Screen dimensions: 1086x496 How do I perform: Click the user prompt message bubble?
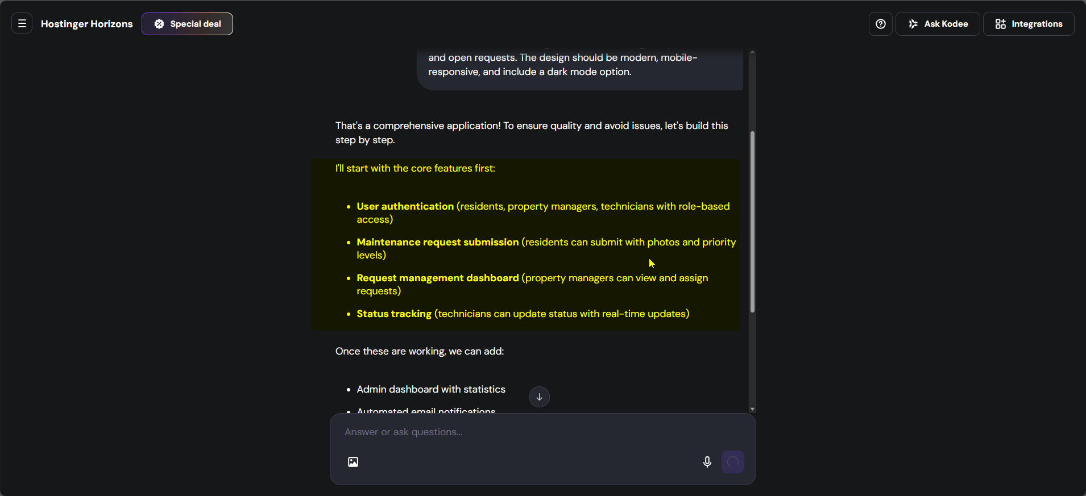coord(580,65)
